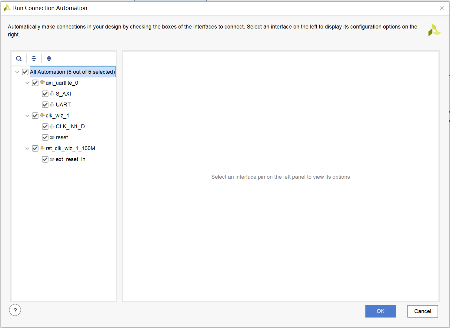The height and width of the screenshot is (328, 450).
Task: Uncheck the clk_wiz_1 checkbox
Action: (x=35, y=116)
